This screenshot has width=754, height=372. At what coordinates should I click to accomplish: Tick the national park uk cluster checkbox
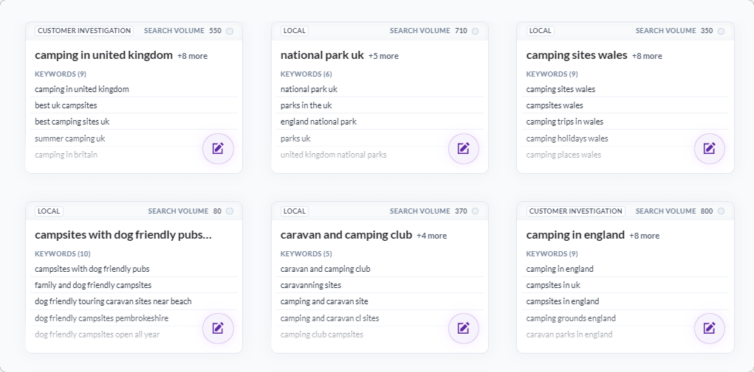tap(475, 31)
